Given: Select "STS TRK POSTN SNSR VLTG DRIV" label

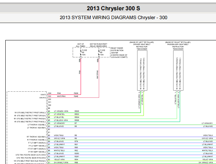Looking at the screenshot, I should pos(30,155).
